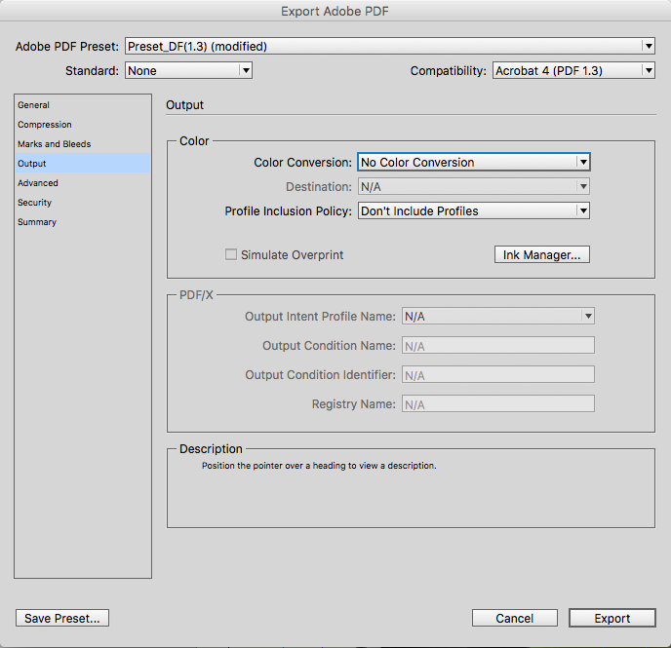Viewport: 671px width, 648px height.
Task: Click the Description heading text
Action: tap(211, 449)
